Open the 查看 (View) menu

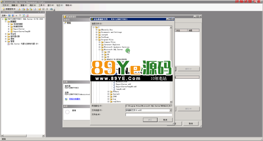(x=24, y=5)
